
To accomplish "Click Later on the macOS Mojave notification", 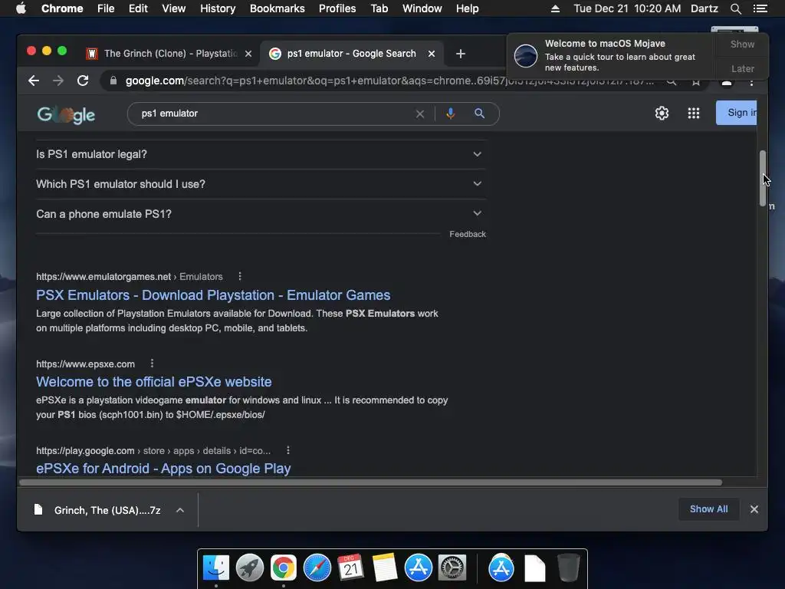I will [742, 68].
